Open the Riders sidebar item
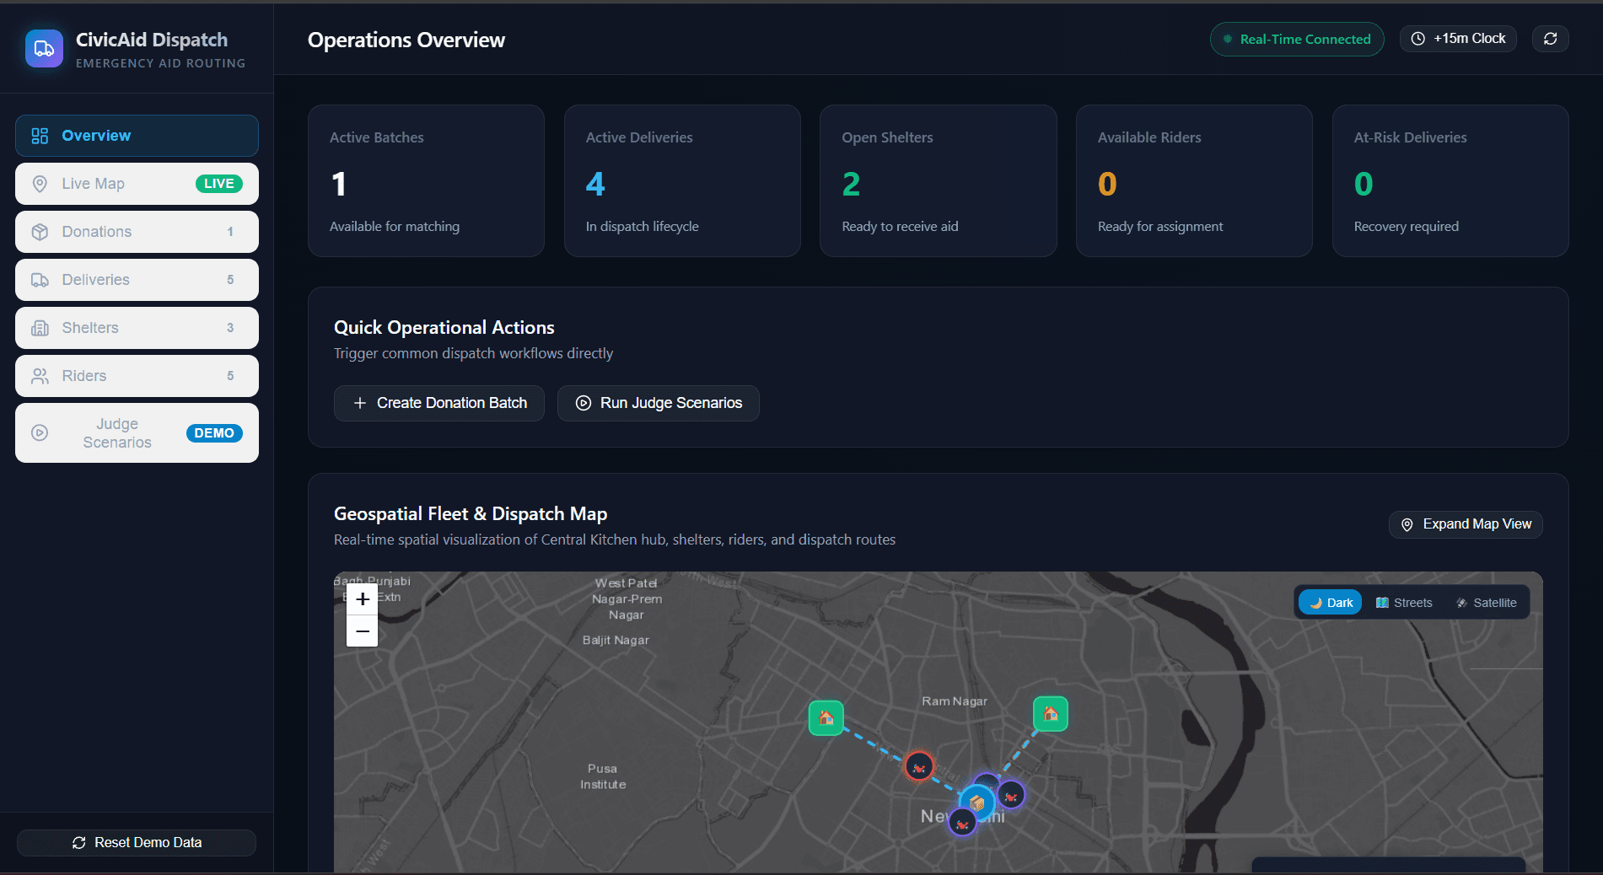The height and width of the screenshot is (875, 1603). pyautogui.click(x=137, y=376)
